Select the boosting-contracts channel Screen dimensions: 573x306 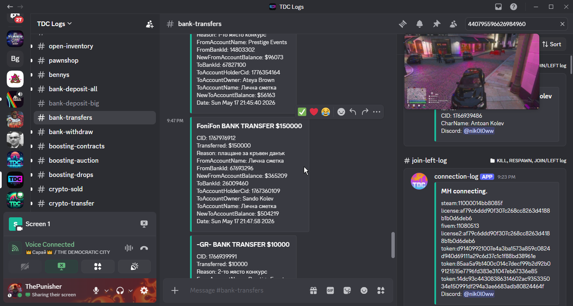coord(95,146)
